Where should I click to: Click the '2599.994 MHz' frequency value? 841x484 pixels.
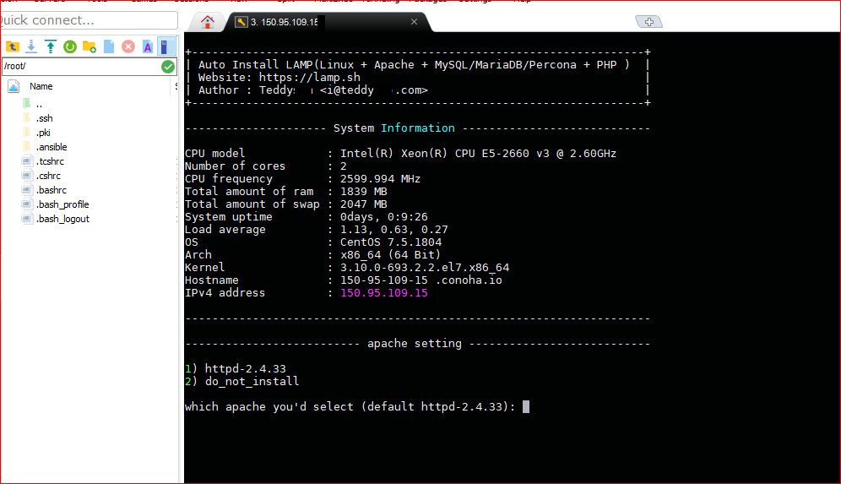point(380,179)
